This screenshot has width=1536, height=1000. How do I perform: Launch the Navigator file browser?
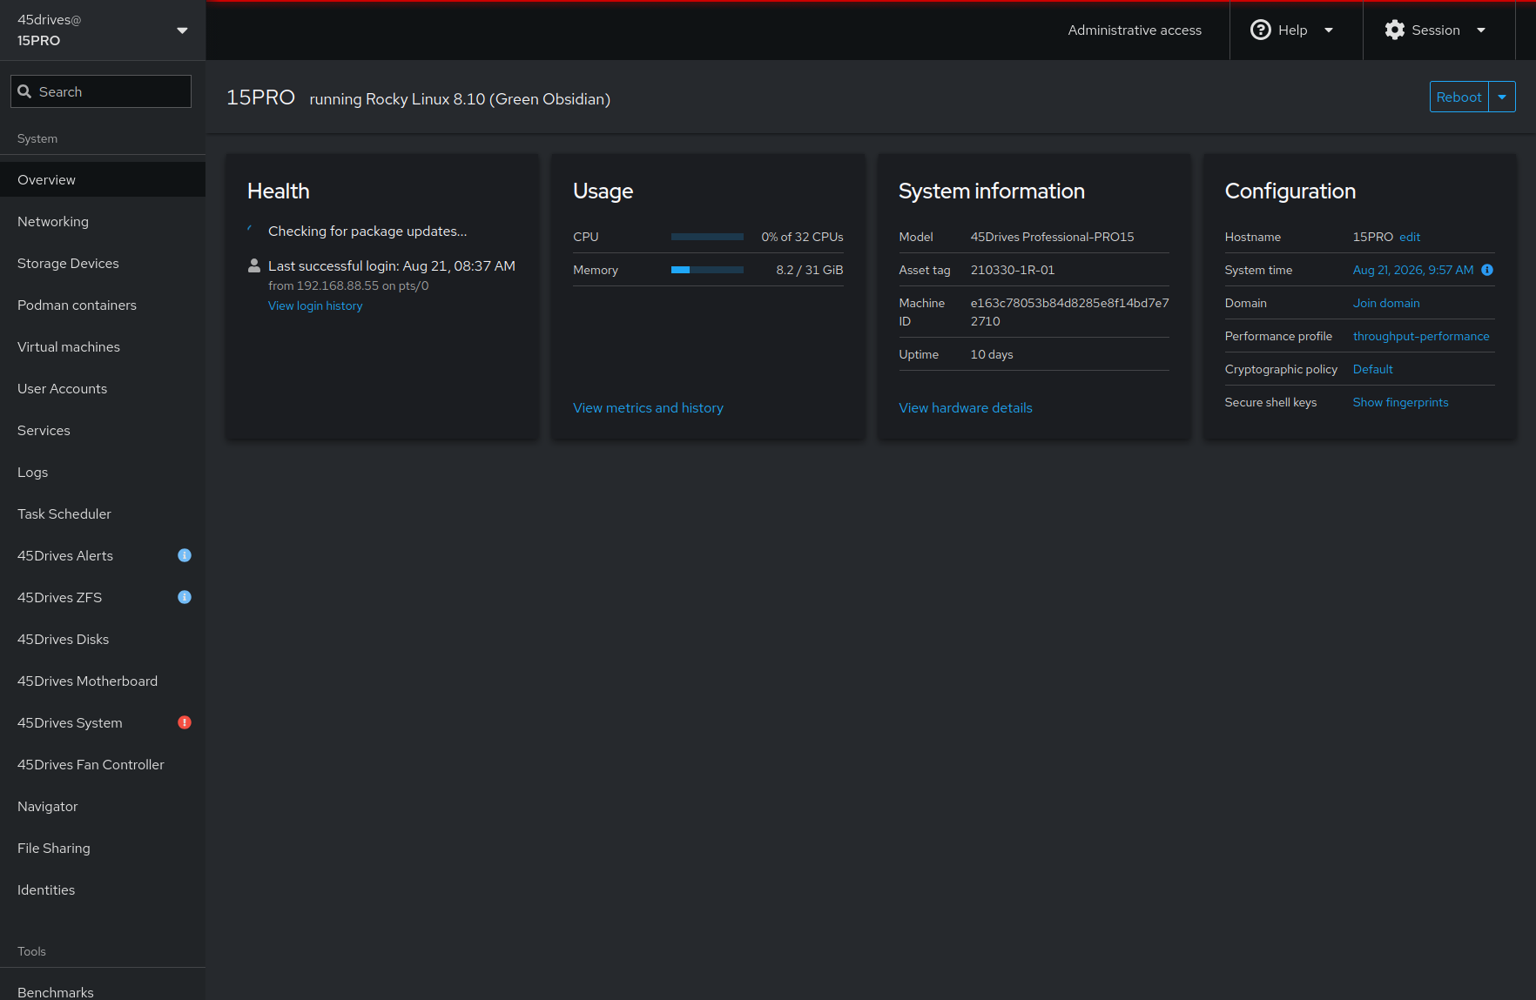[103, 806]
